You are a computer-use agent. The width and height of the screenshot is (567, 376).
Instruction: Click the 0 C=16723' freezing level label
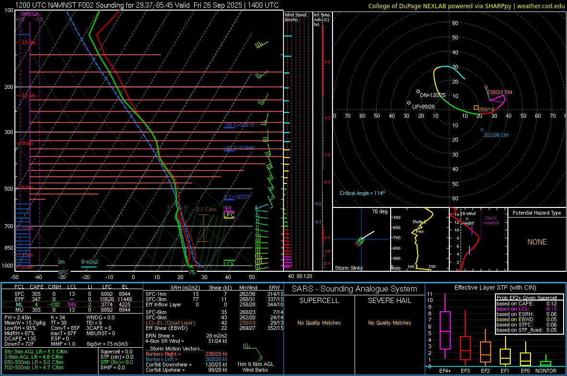coord(237,197)
